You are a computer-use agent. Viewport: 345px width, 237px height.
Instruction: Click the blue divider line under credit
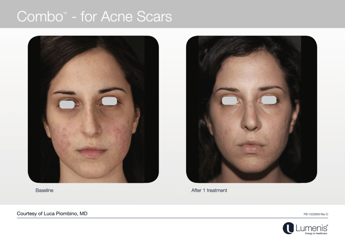pos(172,218)
